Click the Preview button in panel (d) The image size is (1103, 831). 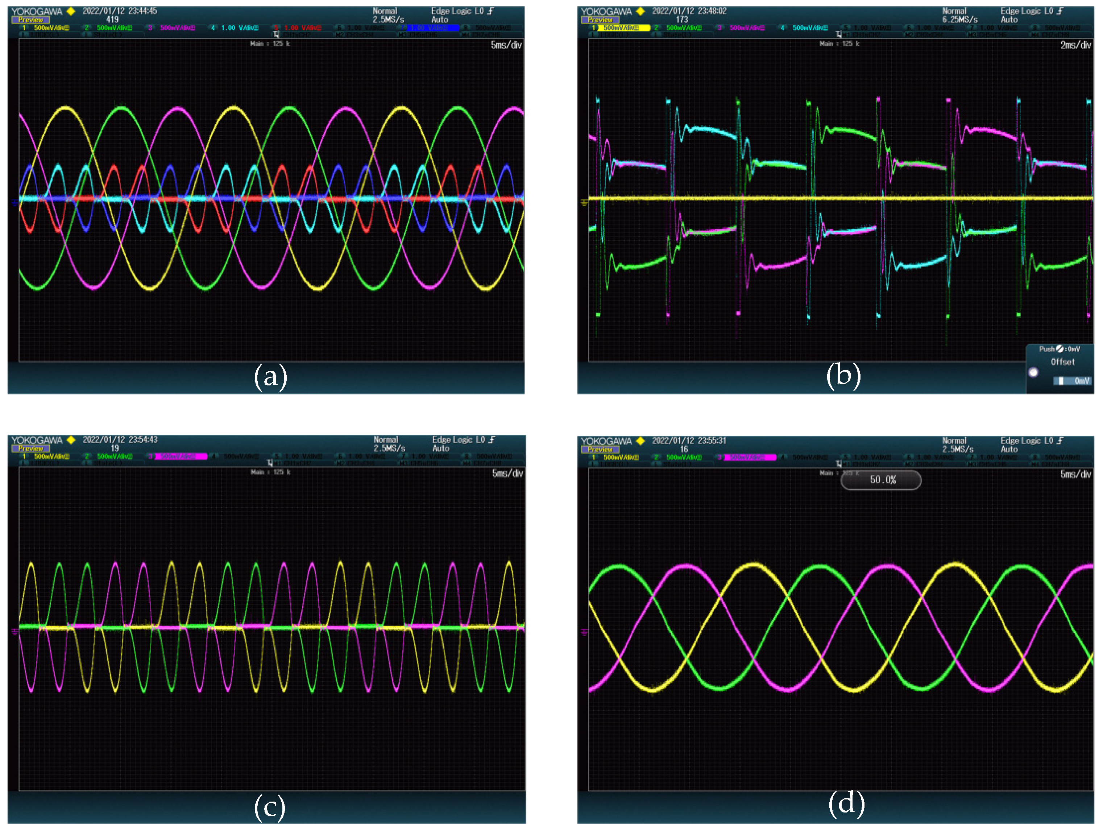coord(600,449)
